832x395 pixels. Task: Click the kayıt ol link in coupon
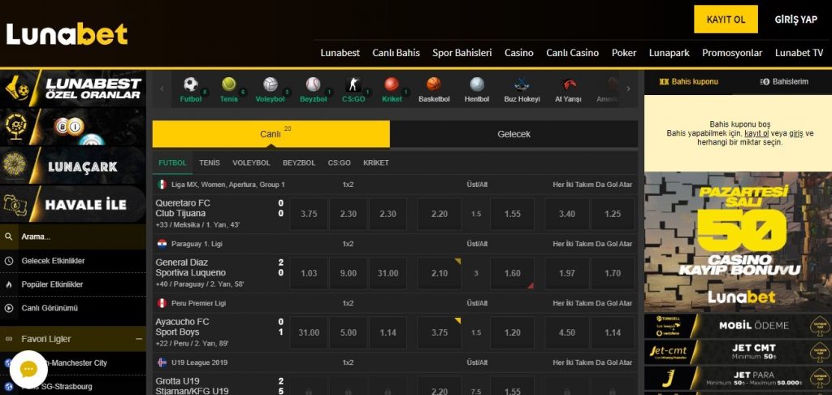756,133
